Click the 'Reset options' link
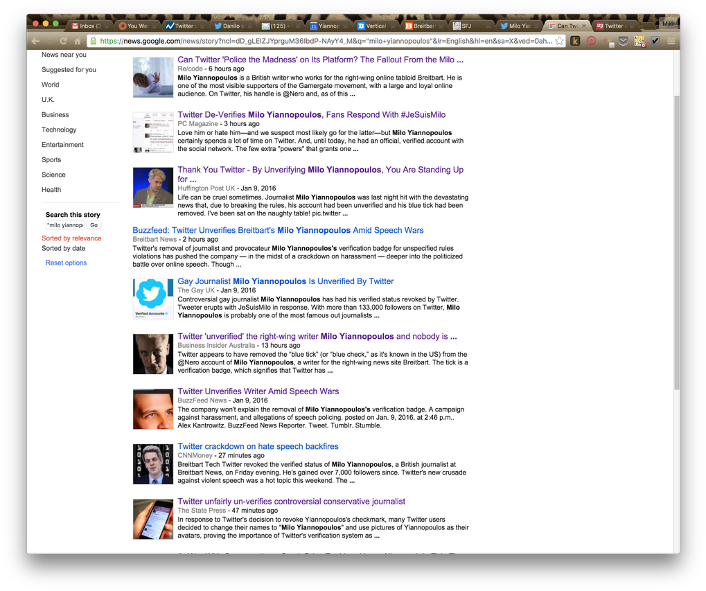706x591 pixels. (x=66, y=263)
